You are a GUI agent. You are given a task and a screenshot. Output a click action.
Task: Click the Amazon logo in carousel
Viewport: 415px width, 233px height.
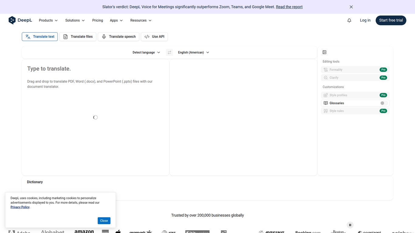pos(84,231)
